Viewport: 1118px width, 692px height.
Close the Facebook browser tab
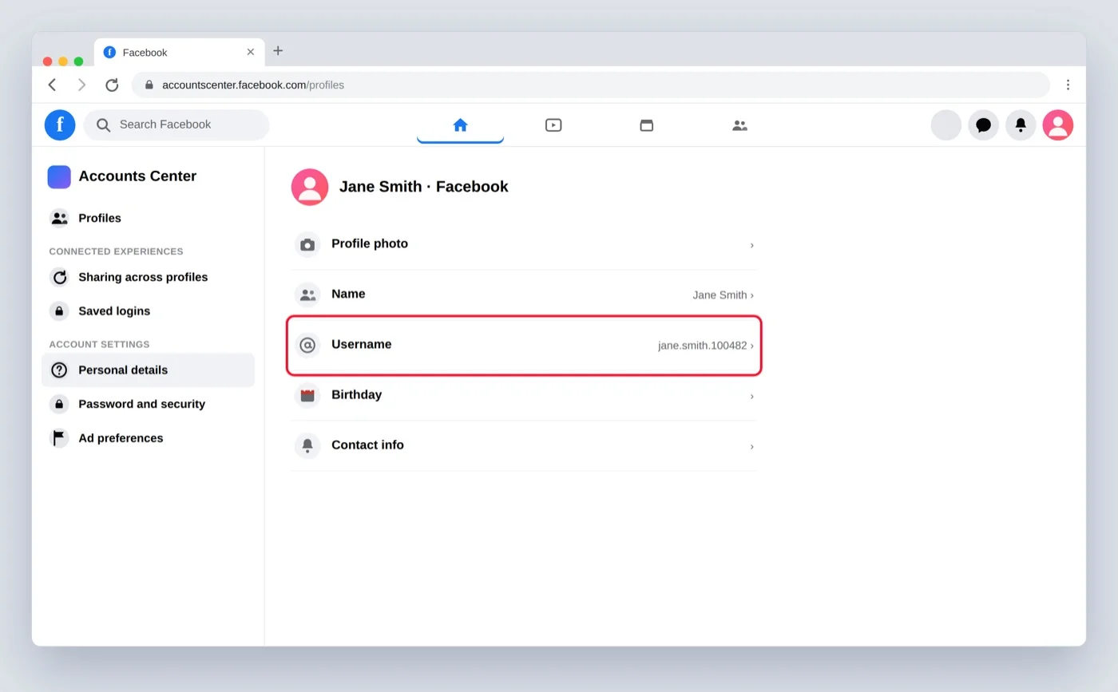click(251, 52)
